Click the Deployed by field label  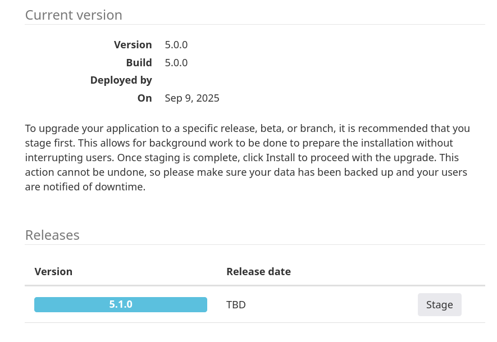[121, 80]
